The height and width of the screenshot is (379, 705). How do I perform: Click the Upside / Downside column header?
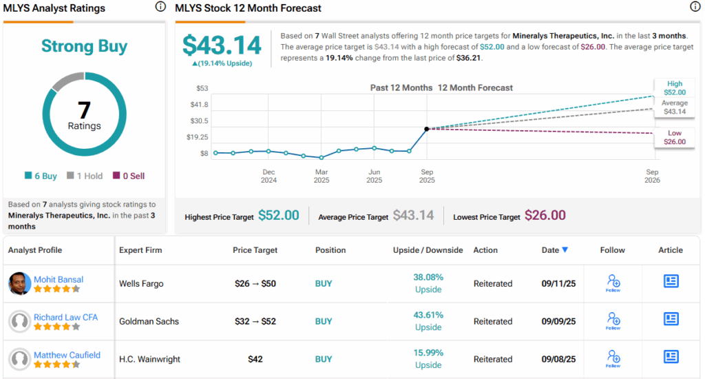pos(428,250)
